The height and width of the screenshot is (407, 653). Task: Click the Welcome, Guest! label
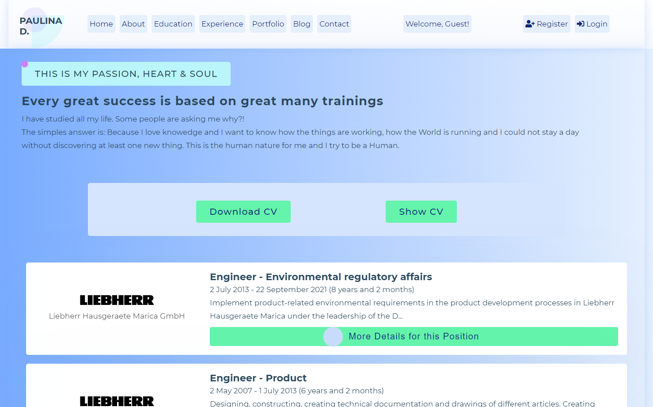pyautogui.click(x=437, y=24)
